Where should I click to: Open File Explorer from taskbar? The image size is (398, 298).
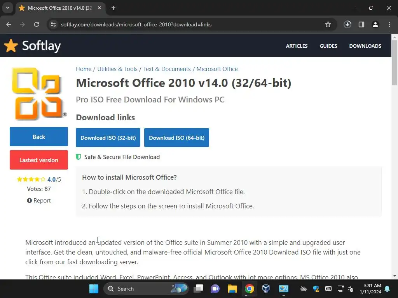click(232, 289)
